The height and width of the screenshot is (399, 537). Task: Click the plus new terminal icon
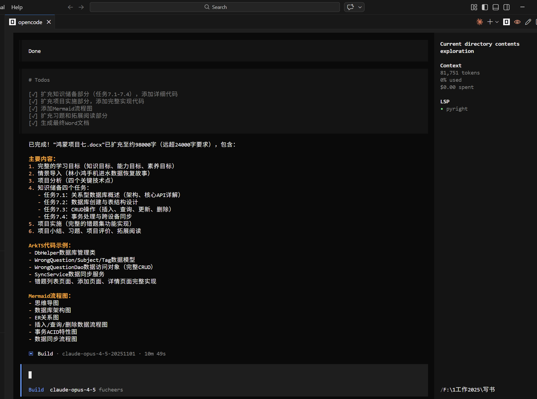[490, 22]
